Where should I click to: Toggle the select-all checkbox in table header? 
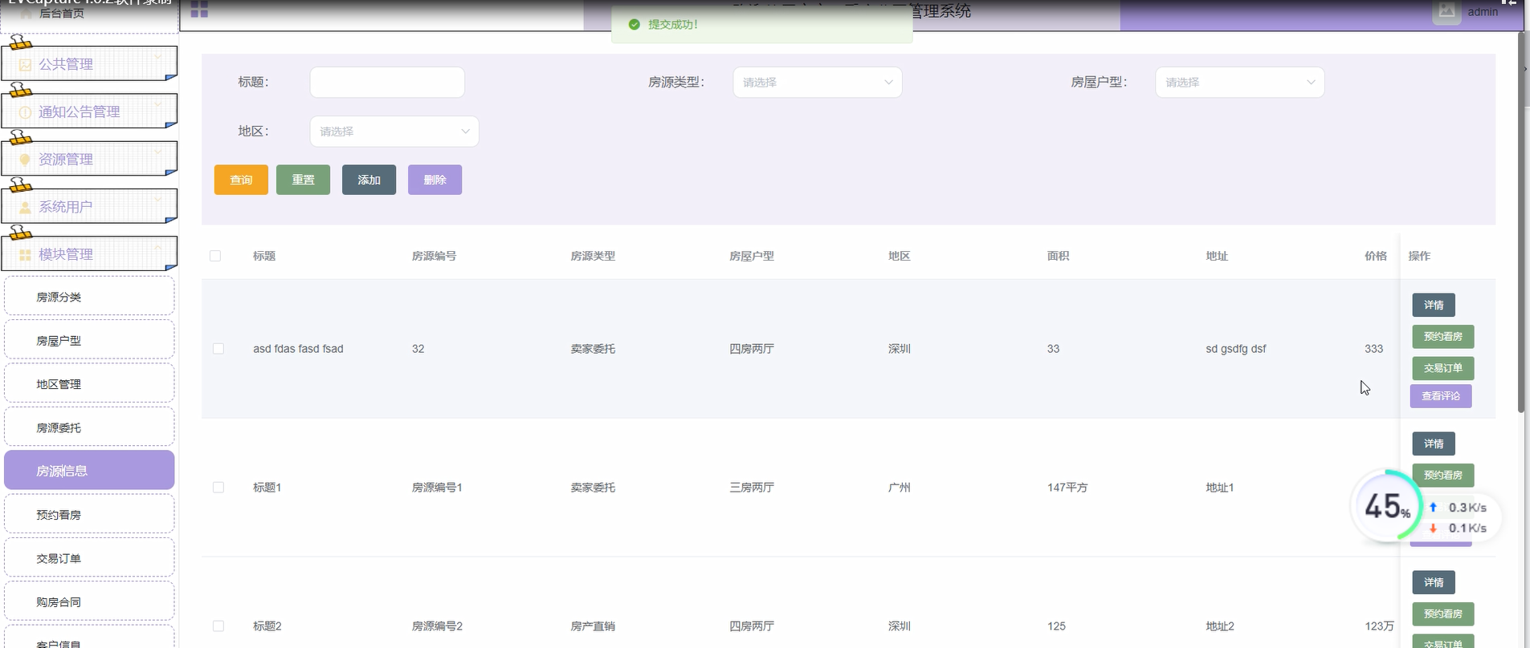pos(215,256)
